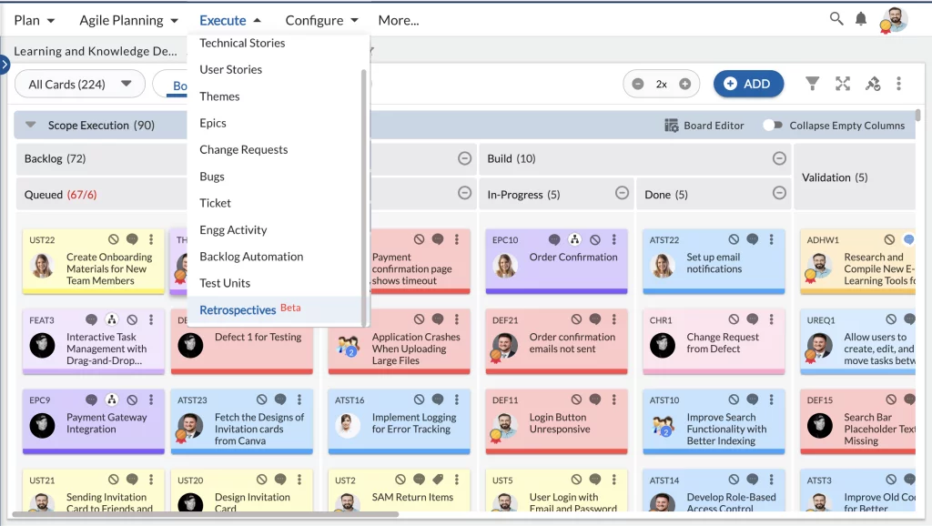Open comments on EPC10 card
Viewport: 932px width, 526px height.
coord(554,239)
